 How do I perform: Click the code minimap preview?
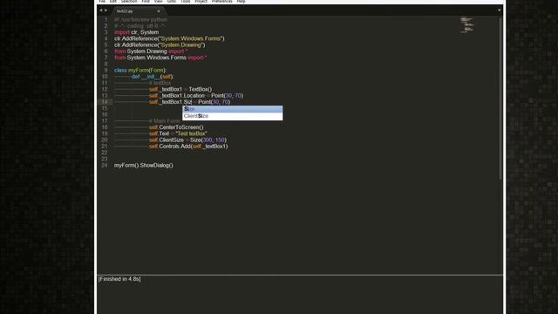click(467, 25)
